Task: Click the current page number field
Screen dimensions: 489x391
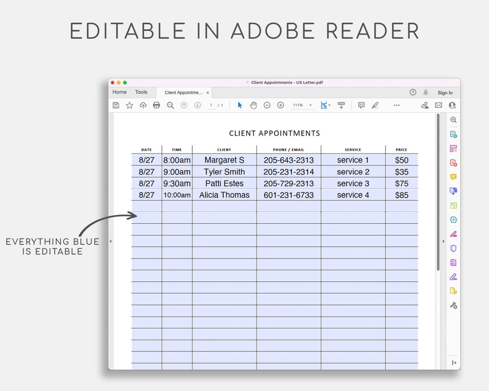Action: click(x=211, y=105)
